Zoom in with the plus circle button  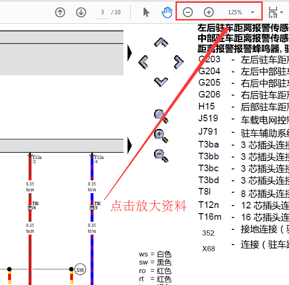point(208,12)
